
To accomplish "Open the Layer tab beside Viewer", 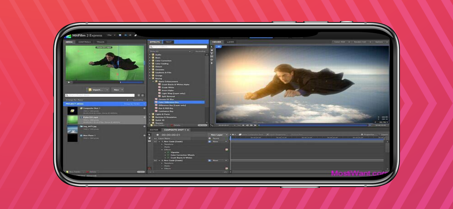I will click(230, 42).
